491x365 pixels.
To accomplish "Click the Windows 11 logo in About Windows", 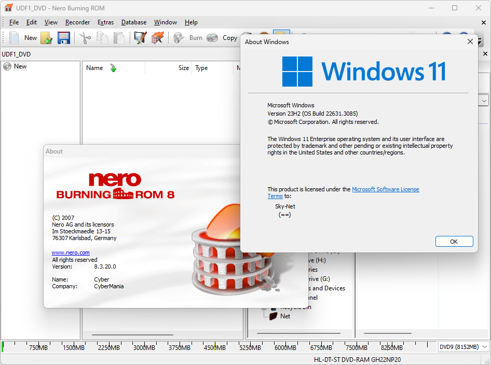I will [x=364, y=72].
